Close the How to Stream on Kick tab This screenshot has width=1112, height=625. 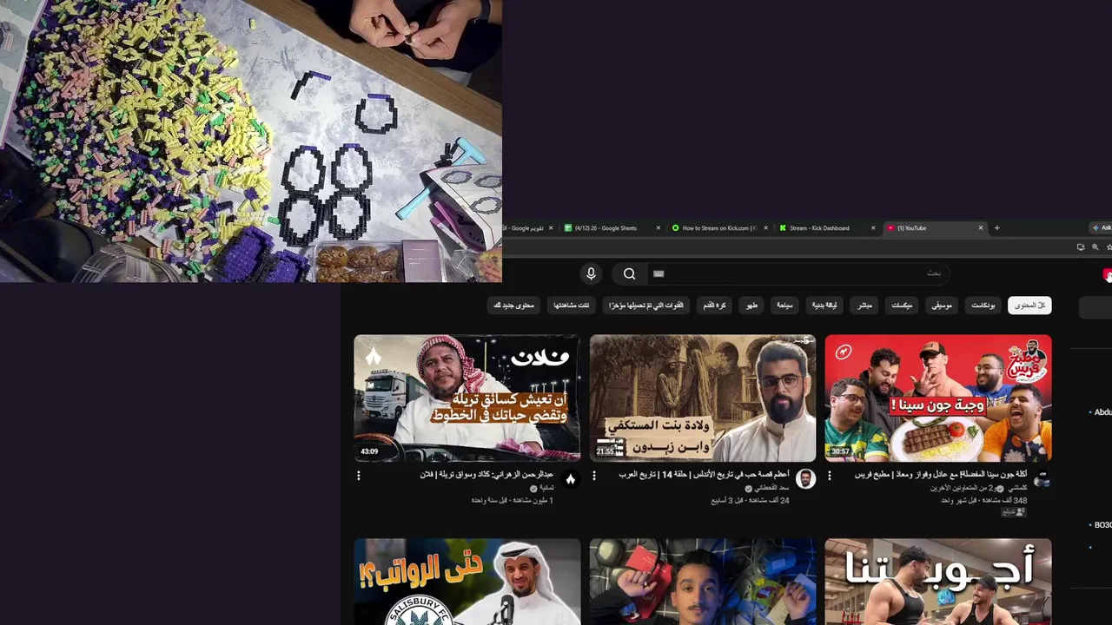[765, 228]
